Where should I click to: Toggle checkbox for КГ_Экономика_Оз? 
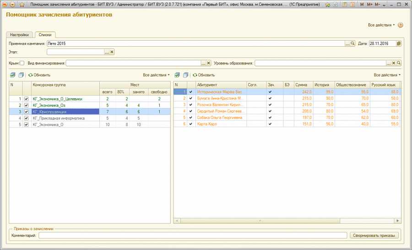(26, 105)
